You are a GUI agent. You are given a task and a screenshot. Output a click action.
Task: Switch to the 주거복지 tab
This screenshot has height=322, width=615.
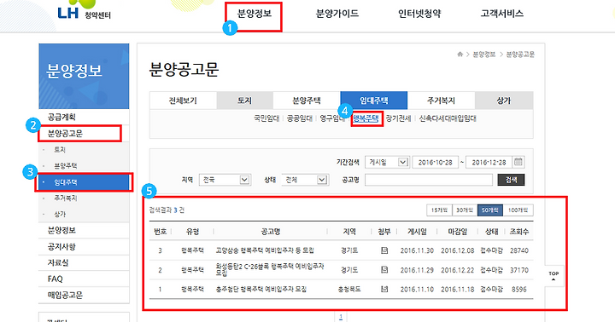click(x=441, y=101)
